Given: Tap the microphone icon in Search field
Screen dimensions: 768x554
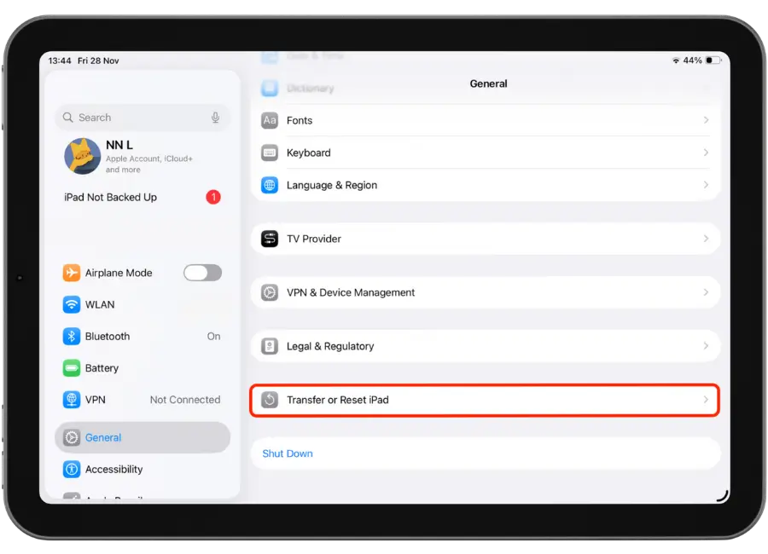Looking at the screenshot, I should tap(215, 118).
